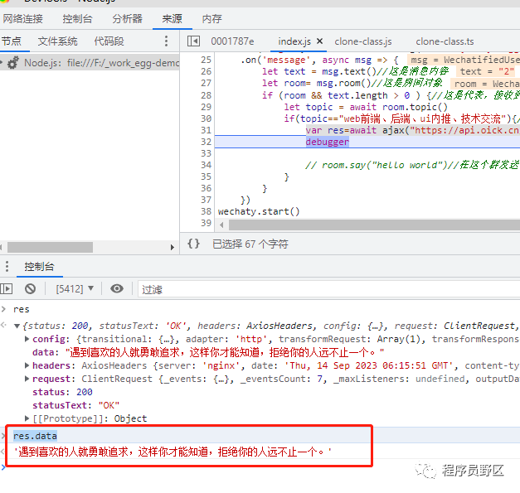Viewport: 520px width, 493px height.
Task: Select the 来源 tab
Action: (173, 18)
